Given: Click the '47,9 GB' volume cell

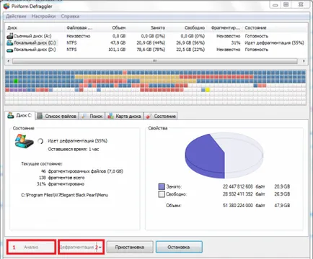Looking at the screenshot, I should click(x=118, y=43).
